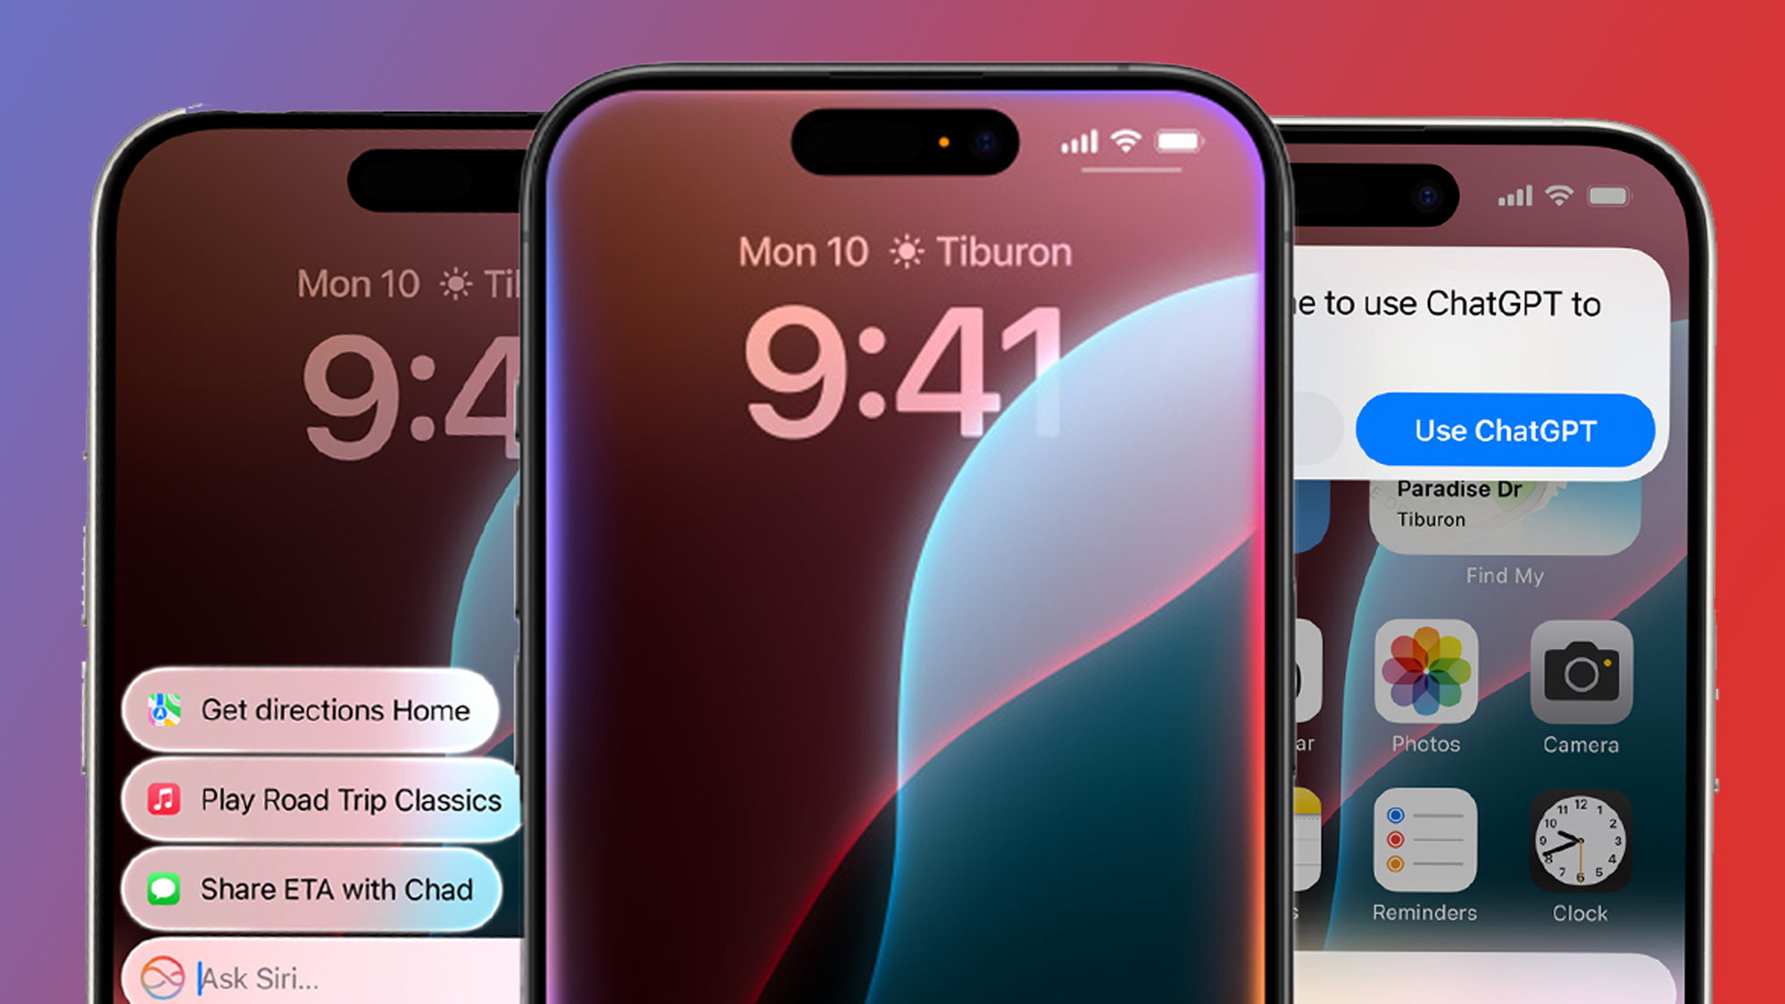Tap the Reminders app icon
Viewport: 1785px width, 1004px height.
click(1427, 850)
